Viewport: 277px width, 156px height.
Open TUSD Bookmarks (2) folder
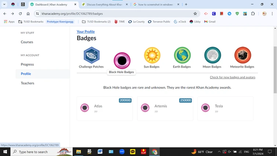(96, 22)
